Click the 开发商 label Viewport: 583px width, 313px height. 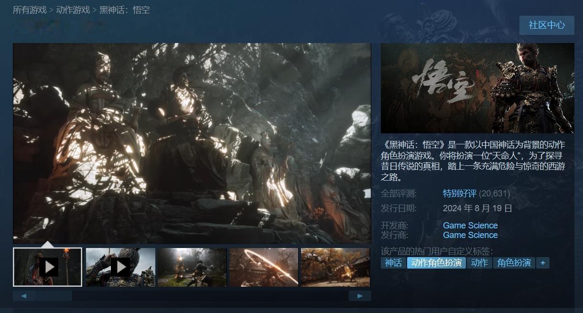point(394,226)
